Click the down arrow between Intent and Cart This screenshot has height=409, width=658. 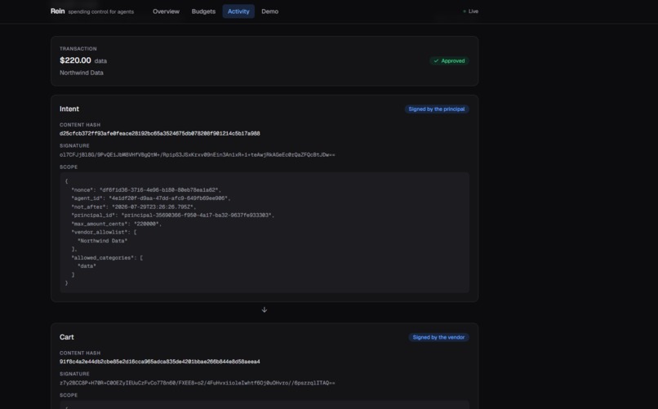click(x=265, y=310)
